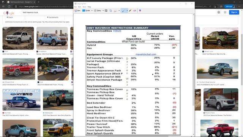Open the Tools menu in Snipping Tool
Viewport: 243px width, 137px height.
[84, 7]
